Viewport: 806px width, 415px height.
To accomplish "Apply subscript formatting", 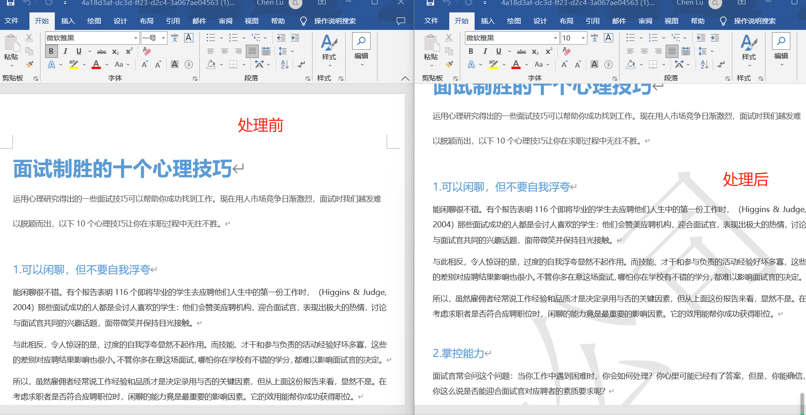I will (x=115, y=52).
